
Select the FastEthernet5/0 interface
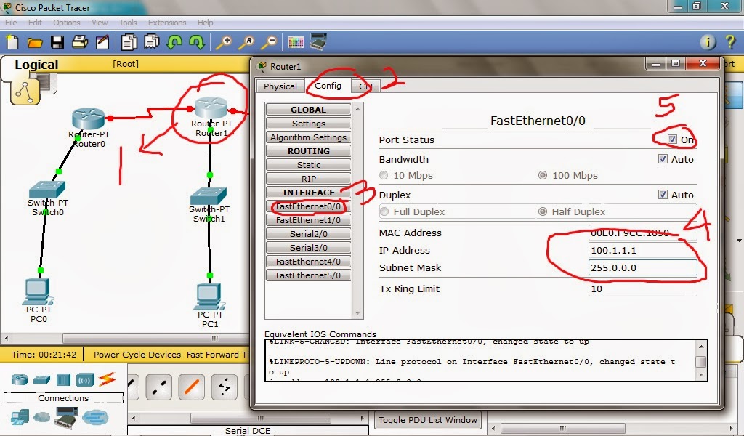(x=308, y=275)
